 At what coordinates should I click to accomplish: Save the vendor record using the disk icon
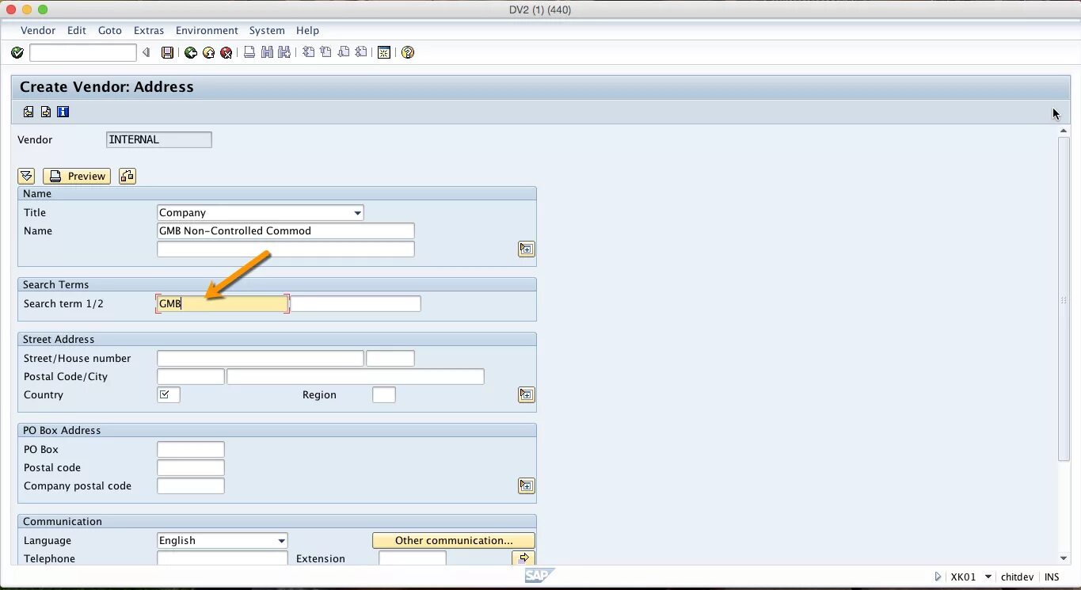click(166, 52)
